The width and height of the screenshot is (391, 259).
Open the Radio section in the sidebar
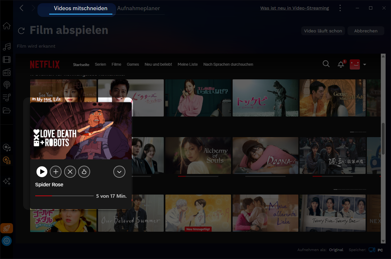point(7,72)
